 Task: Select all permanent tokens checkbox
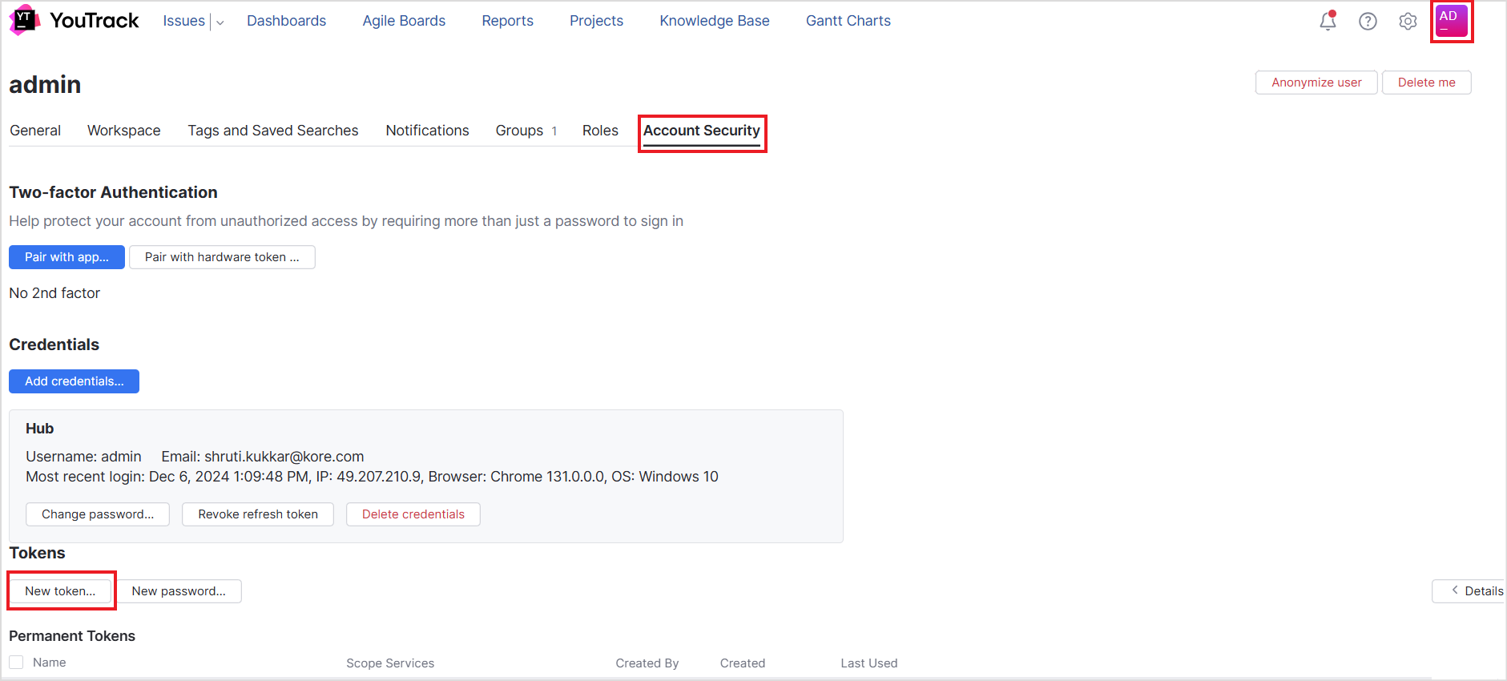click(x=16, y=663)
